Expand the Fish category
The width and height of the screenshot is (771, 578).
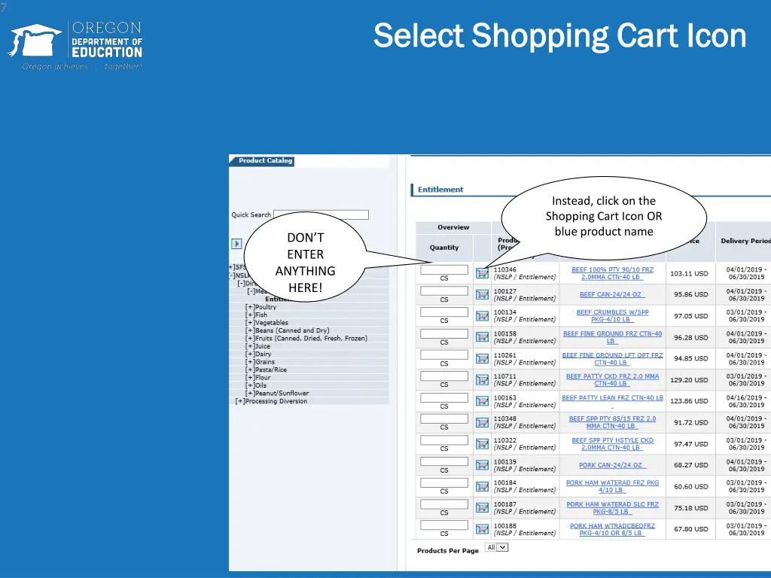coord(250,315)
